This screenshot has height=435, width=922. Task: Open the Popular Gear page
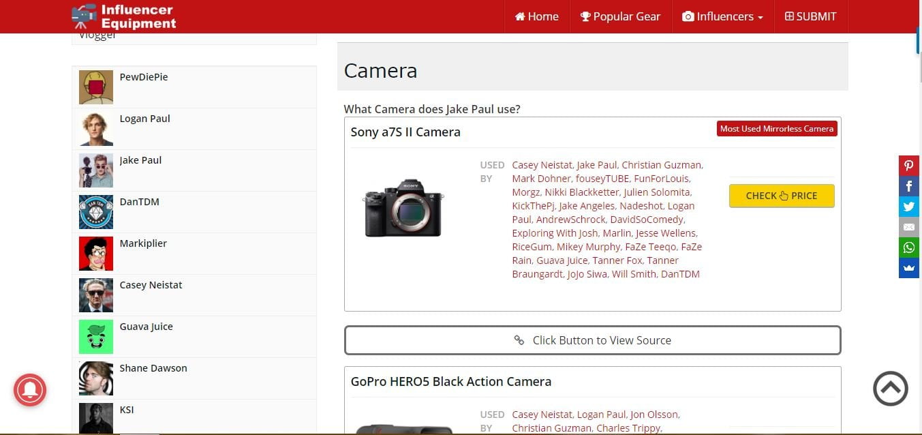point(620,16)
